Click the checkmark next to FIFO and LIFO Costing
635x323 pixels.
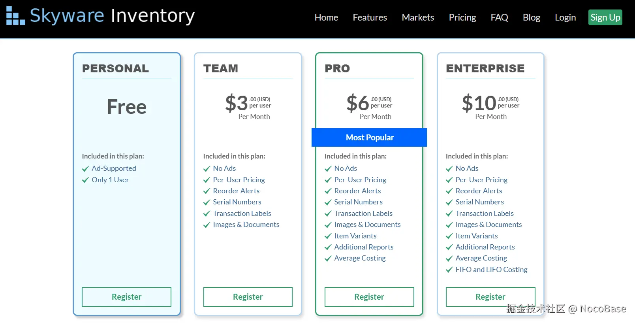[x=449, y=270]
